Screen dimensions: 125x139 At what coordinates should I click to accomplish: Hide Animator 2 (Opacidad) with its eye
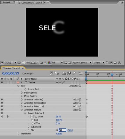coord(2,103)
